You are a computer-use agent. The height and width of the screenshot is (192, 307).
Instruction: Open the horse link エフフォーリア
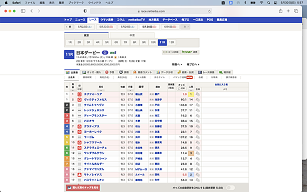(93, 94)
